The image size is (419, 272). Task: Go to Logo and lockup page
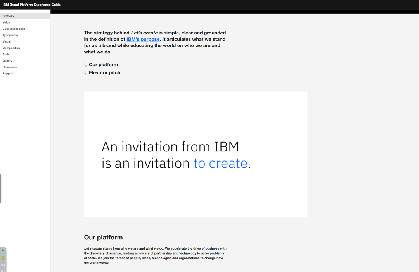pos(25,29)
